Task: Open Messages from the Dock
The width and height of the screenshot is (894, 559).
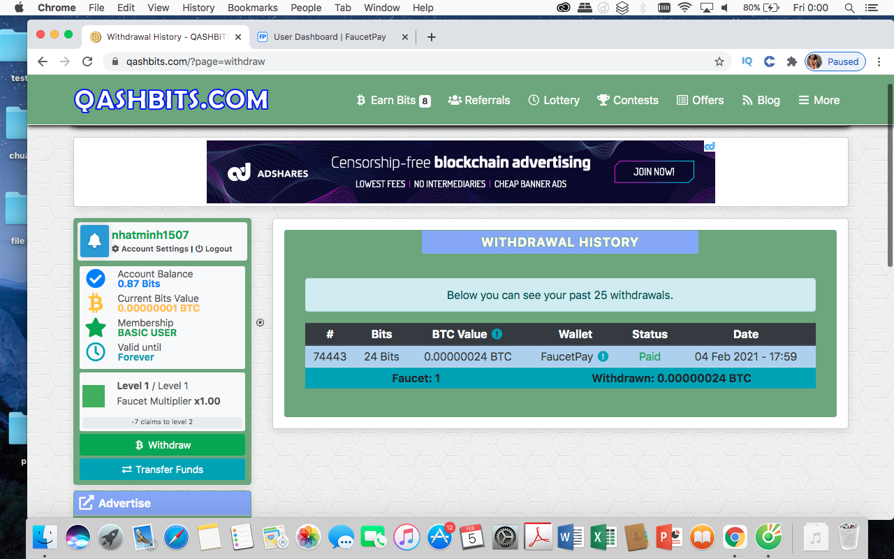Action: click(x=341, y=537)
